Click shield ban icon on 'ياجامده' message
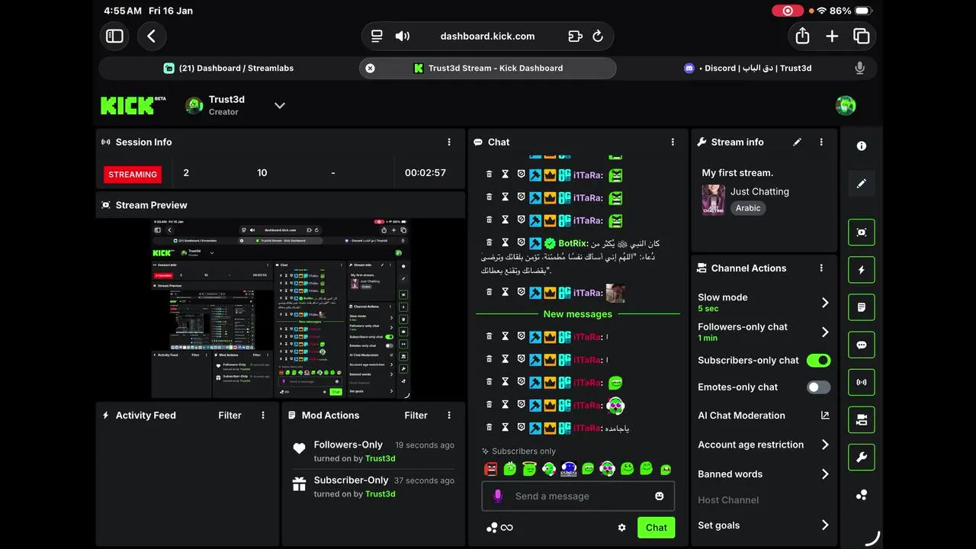 [521, 428]
